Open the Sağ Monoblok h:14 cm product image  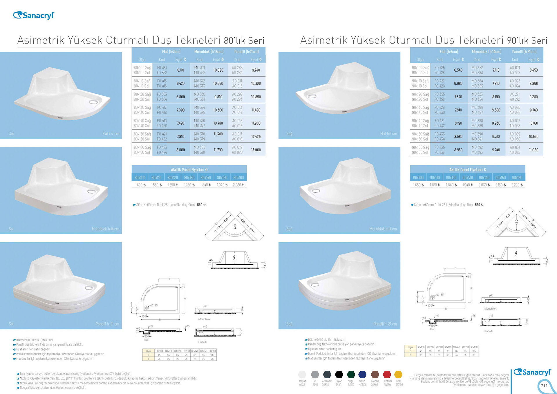tap(339, 190)
